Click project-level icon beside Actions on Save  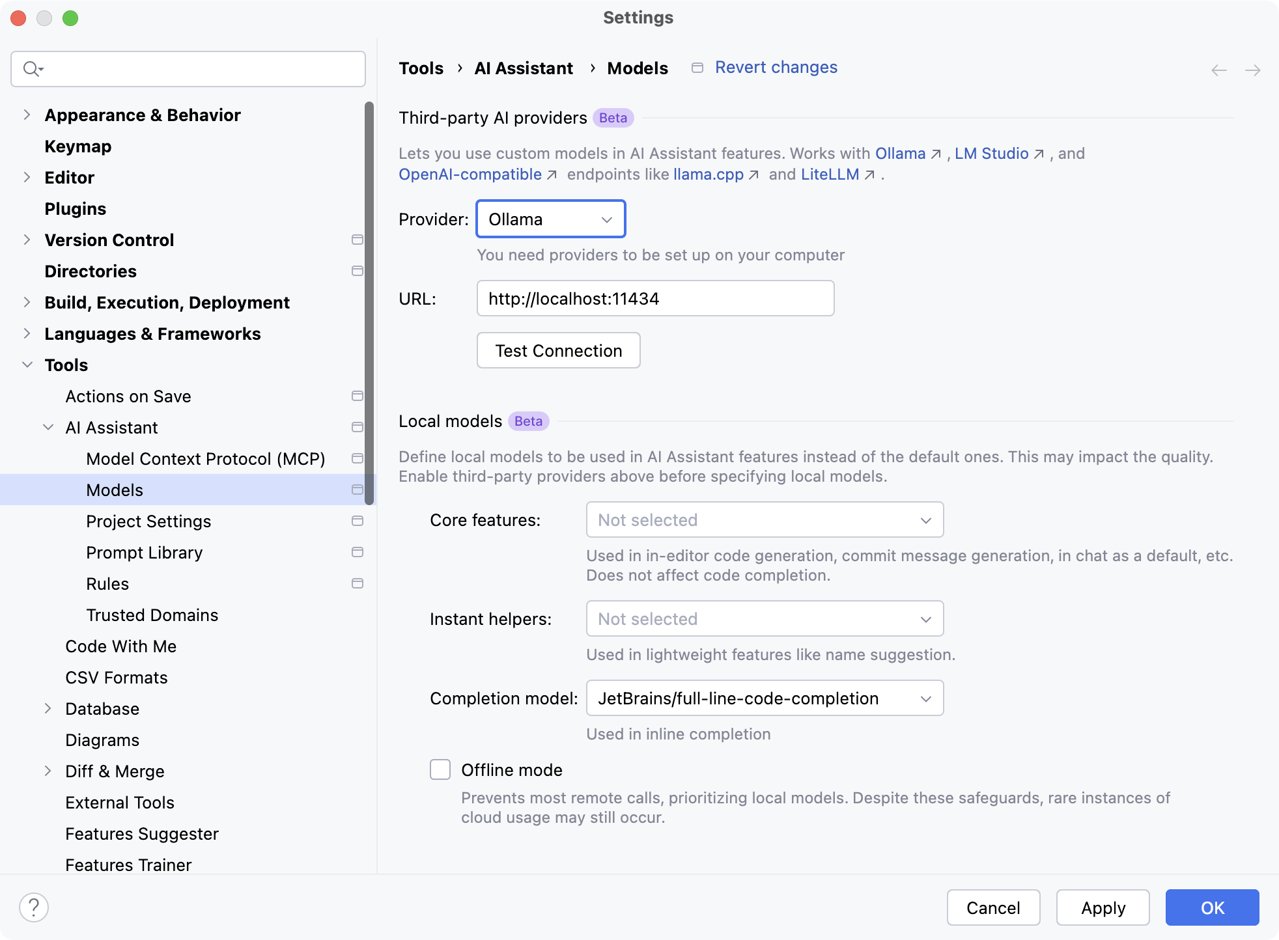point(357,396)
